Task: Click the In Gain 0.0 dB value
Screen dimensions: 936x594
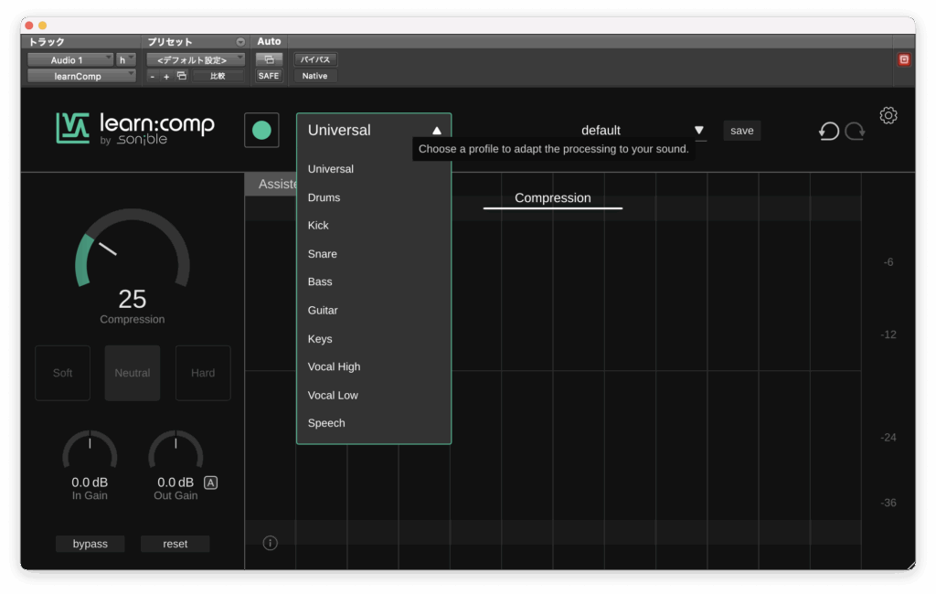Action: point(90,483)
